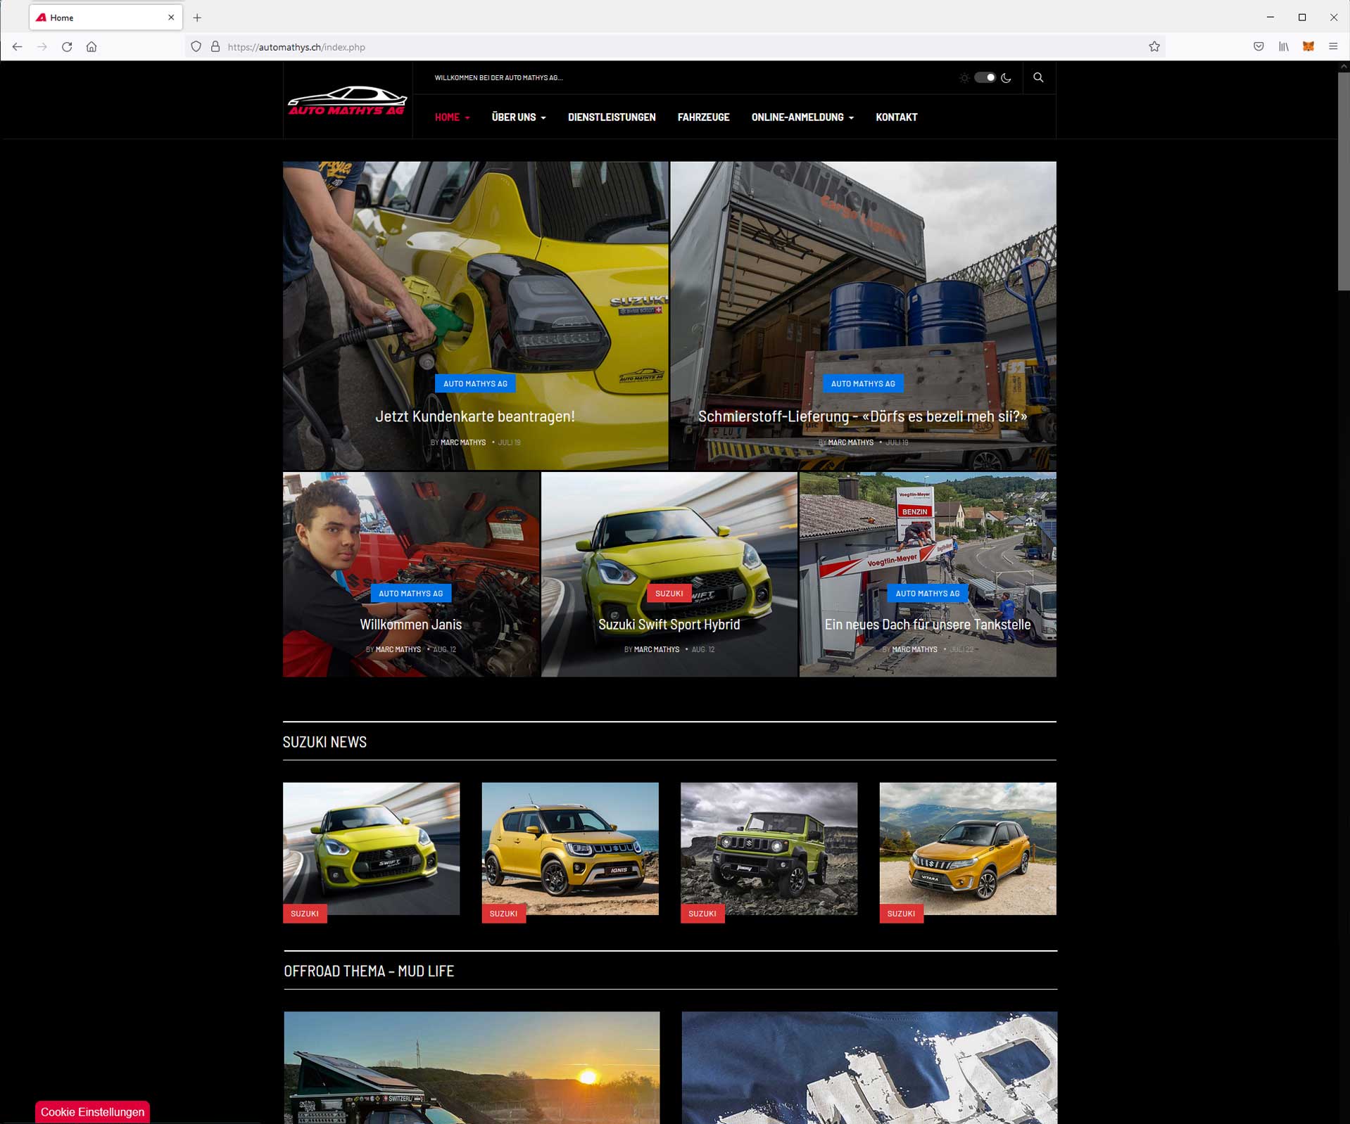Click the sun light-mode icon
This screenshot has height=1124, width=1350.
(x=964, y=78)
